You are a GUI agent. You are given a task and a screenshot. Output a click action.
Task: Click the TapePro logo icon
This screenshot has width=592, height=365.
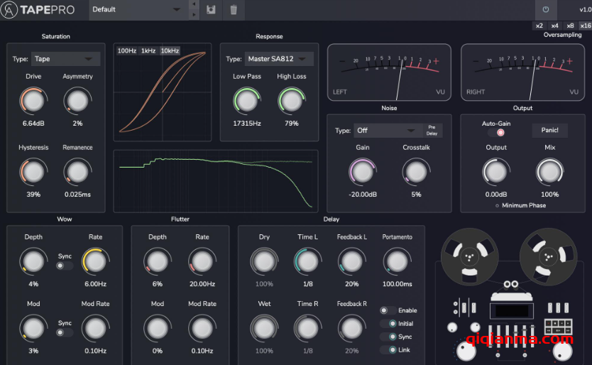click(x=11, y=10)
